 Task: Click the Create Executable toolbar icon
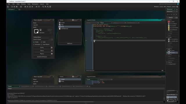(21, 7)
